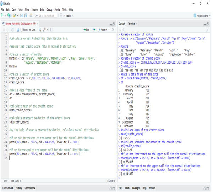Screen dimensions: 213x192
Task: Open the R Script file type selector
Action: tap(111, 181)
